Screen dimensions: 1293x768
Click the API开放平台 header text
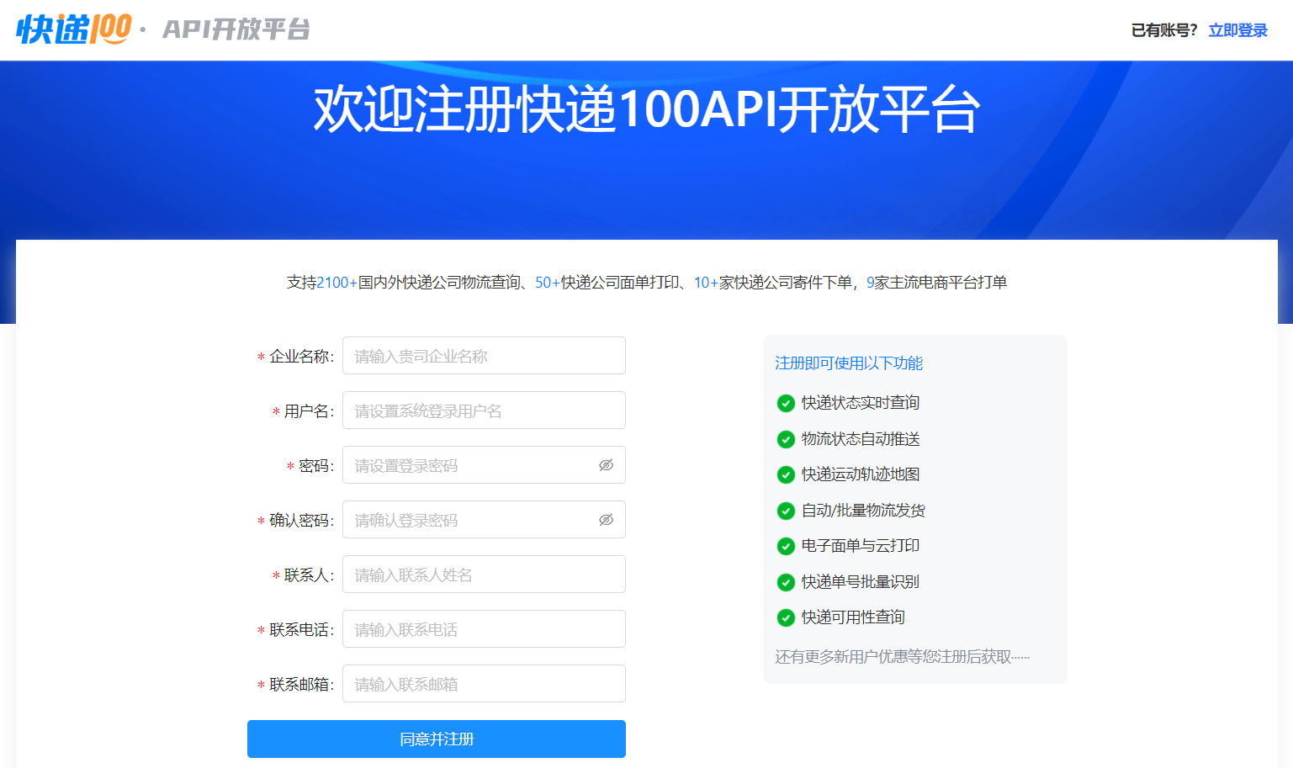236,29
